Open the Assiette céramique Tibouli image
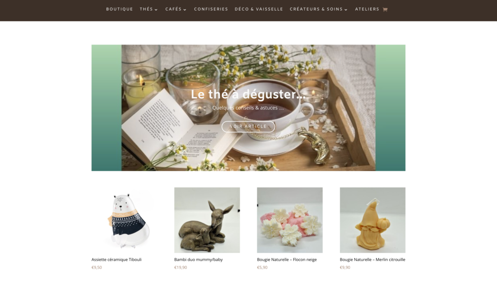497x286 pixels. pyautogui.click(x=124, y=220)
